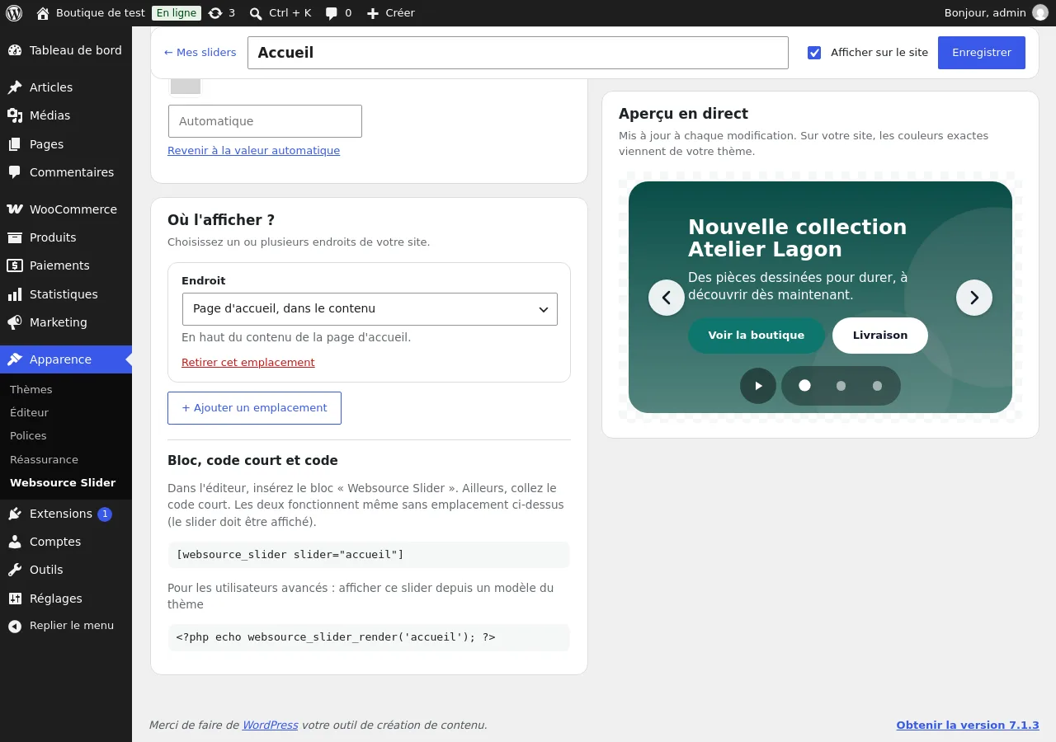
Task: Click the Comptes user icon
Action: (15, 542)
